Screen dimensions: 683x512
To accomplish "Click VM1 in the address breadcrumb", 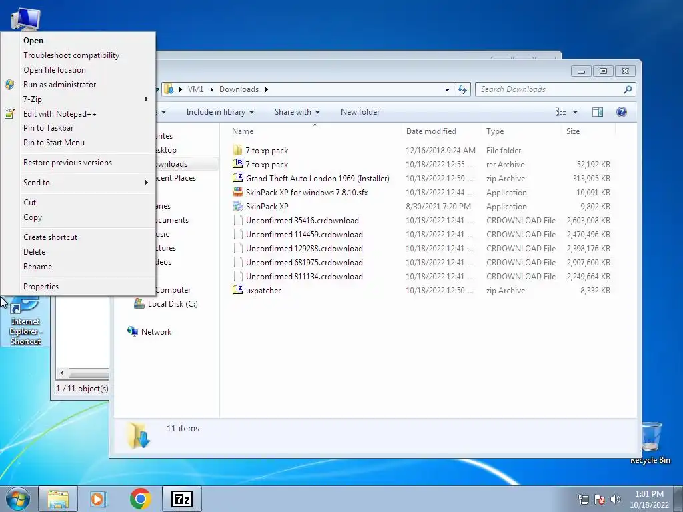I will point(195,89).
